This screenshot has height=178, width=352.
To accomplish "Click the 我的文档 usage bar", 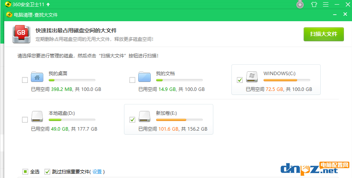I will tap(179, 80).
